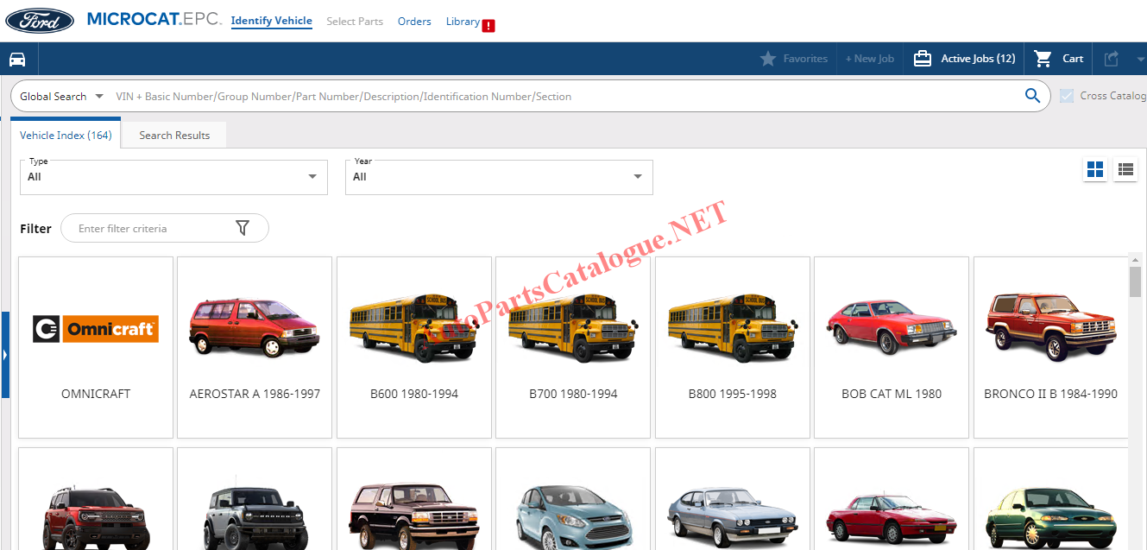Screen dimensions: 1147x550
Task: Select the Bronco II B 1984-1990 vehicle tile
Action: pyautogui.click(x=1050, y=347)
